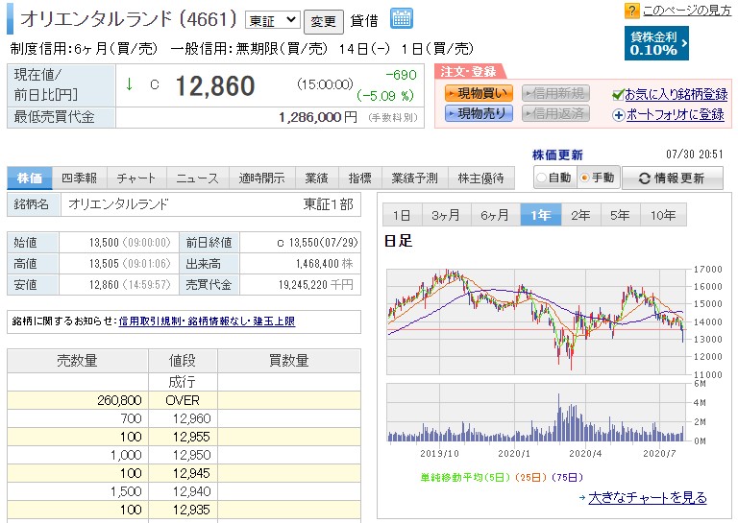Click the 12,945 price row
Image resolution: width=738 pixels, height=523 pixels.
[x=184, y=473]
